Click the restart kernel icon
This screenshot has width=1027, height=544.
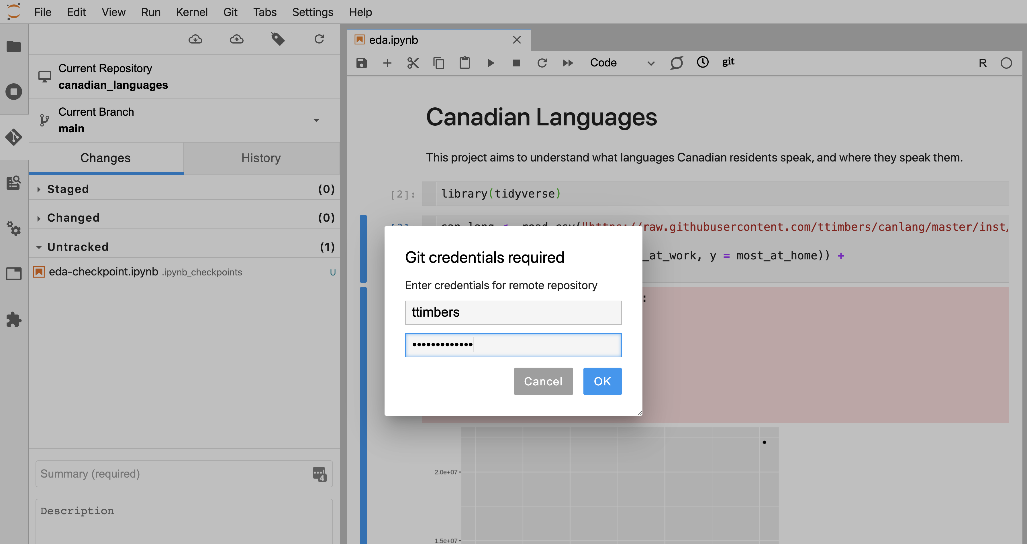pyautogui.click(x=541, y=62)
